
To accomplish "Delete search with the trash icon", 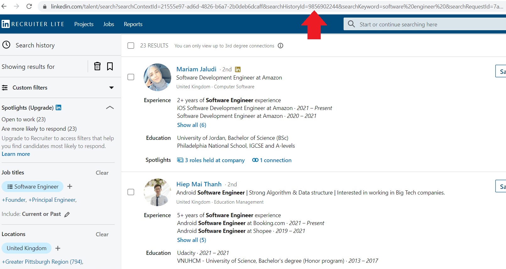I will click(x=97, y=66).
